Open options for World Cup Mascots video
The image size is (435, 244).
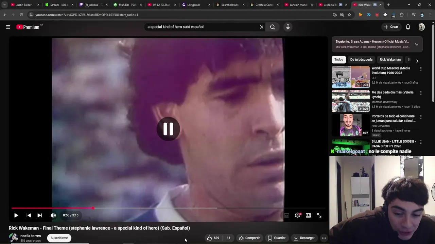point(421,69)
